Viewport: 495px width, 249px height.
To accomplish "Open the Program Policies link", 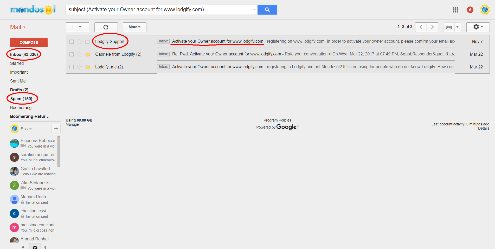I will (x=277, y=120).
